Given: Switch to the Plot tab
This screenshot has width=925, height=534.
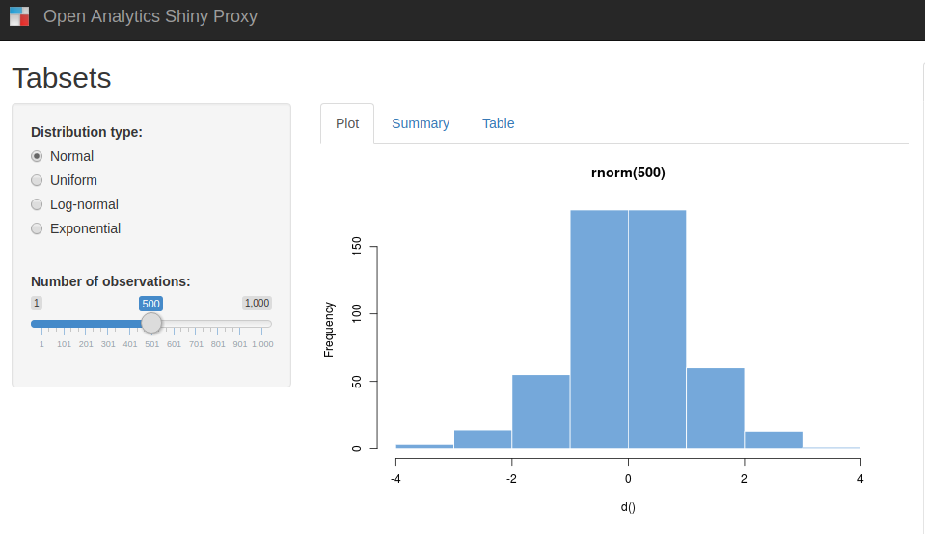Looking at the screenshot, I should tap(347, 123).
